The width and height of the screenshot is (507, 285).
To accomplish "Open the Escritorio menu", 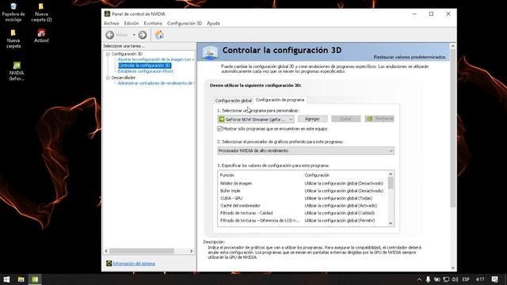I will [153, 23].
